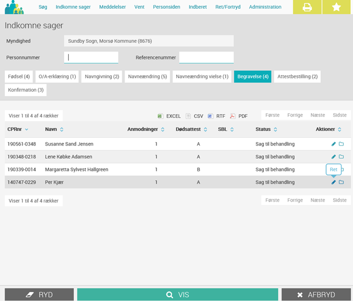The width and height of the screenshot is (353, 301).
Task: Sort table by Anmodninger column
Action: tap(163, 129)
